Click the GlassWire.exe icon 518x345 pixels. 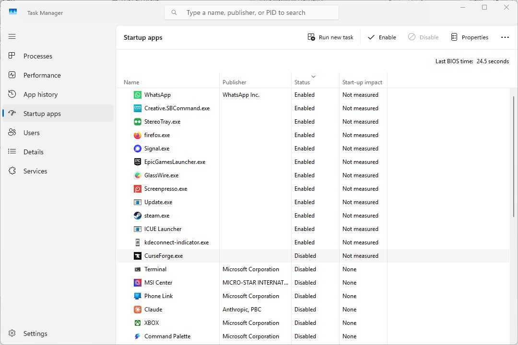pyautogui.click(x=138, y=175)
